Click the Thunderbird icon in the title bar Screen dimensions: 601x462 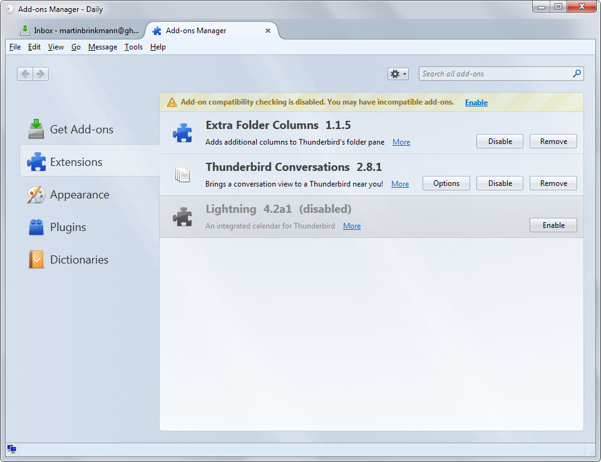coord(10,9)
